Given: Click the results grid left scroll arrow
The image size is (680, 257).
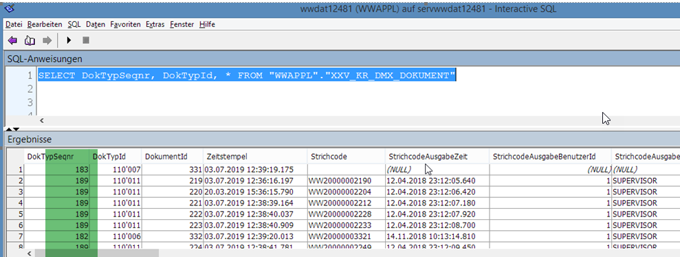Looking at the screenshot, I should [29, 253].
